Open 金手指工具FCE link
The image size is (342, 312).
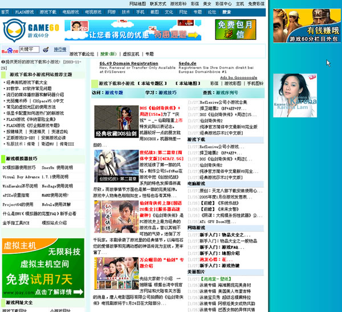[x=16, y=222]
